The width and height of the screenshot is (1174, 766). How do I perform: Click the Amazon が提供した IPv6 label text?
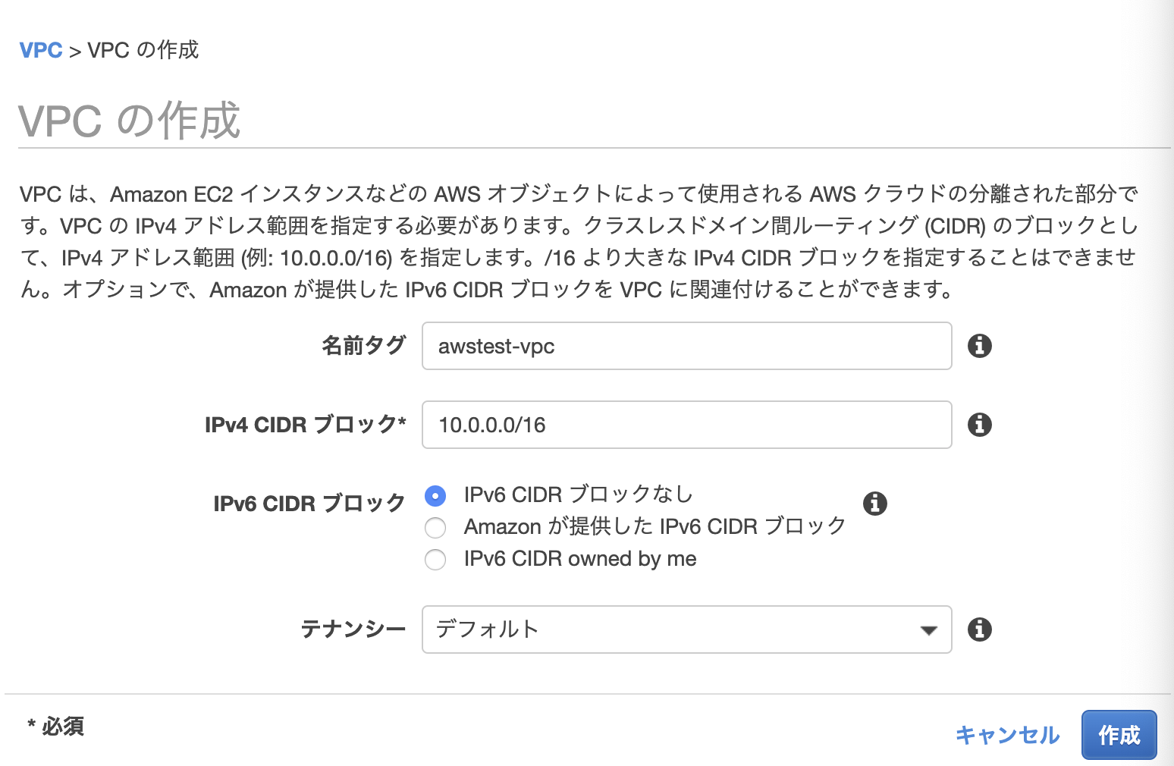pyautogui.click(x=654, y=526)
